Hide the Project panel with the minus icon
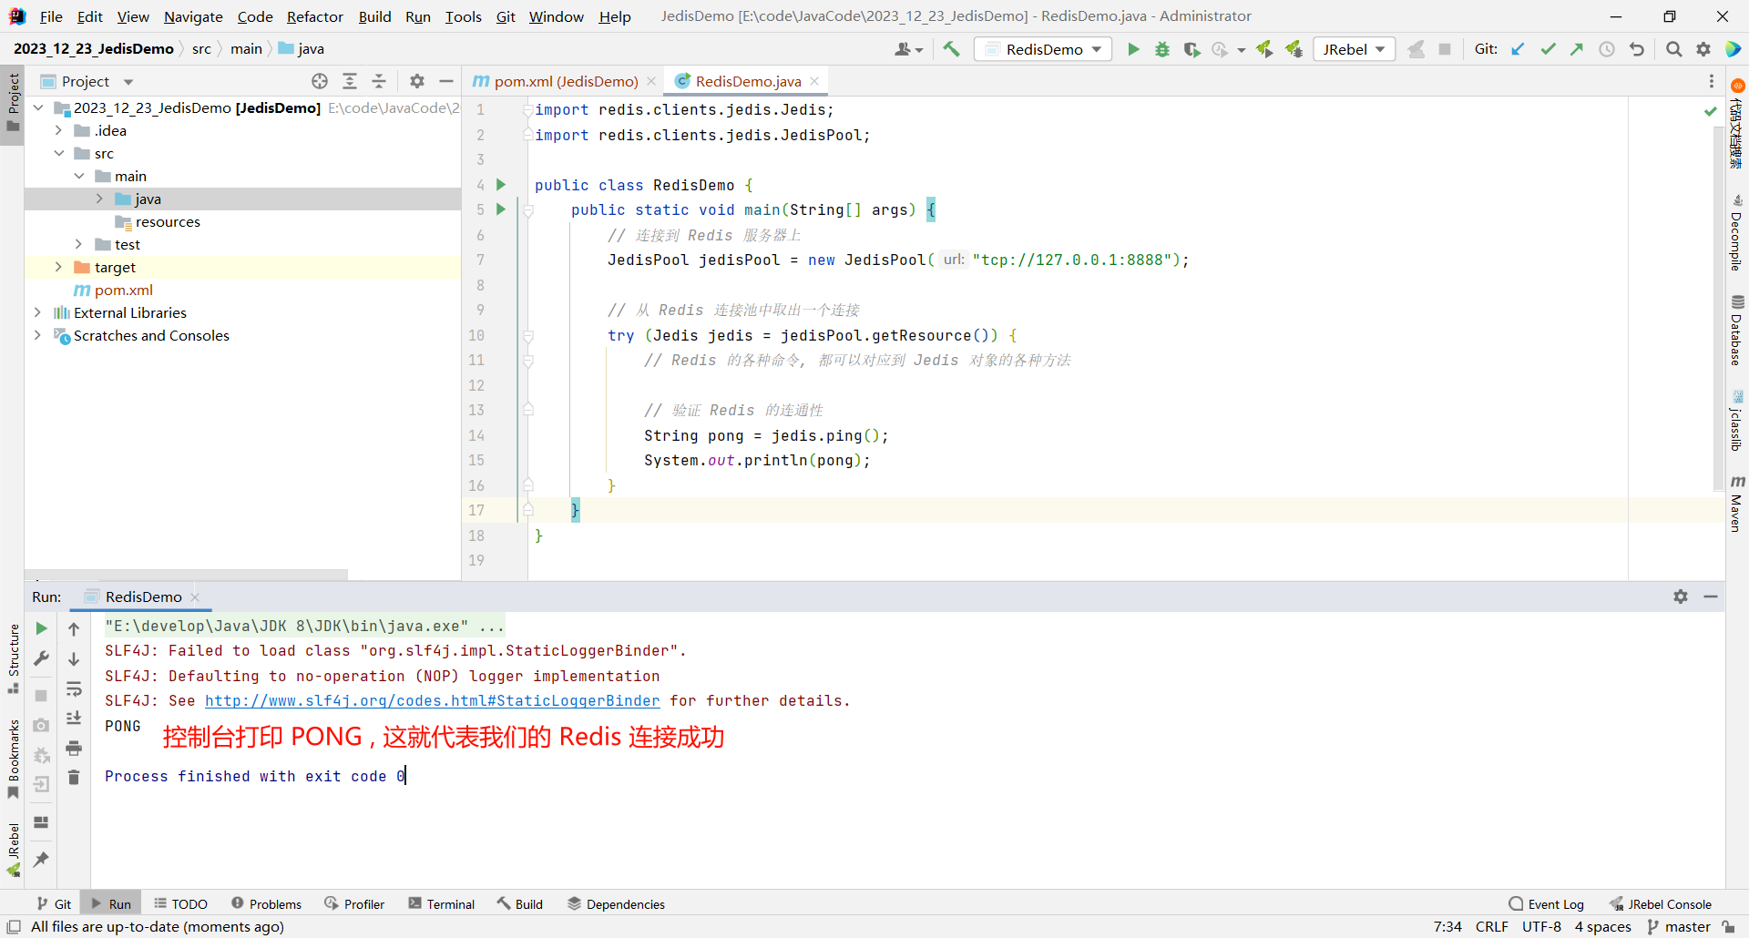 446,81
